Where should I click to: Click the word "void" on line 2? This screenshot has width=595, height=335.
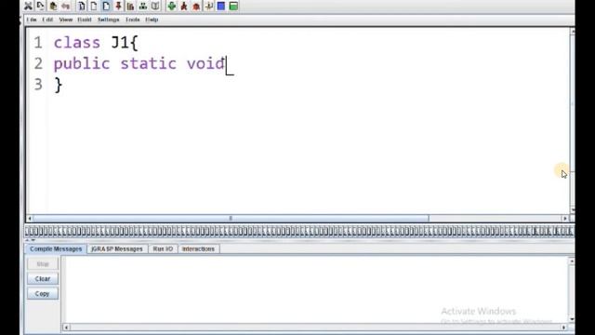coord(205,63)
